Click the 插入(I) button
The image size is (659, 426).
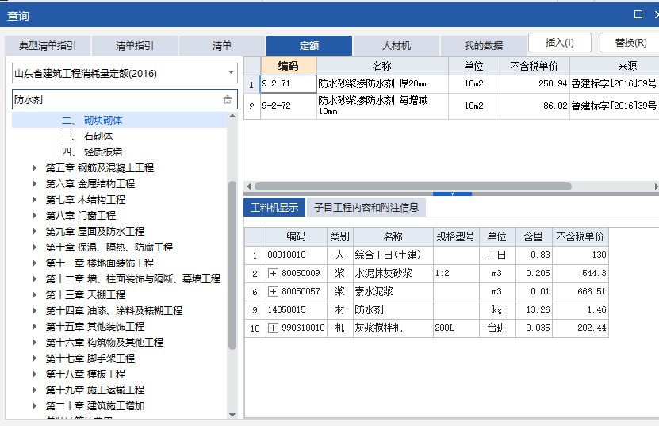click(x=559, y=43)
